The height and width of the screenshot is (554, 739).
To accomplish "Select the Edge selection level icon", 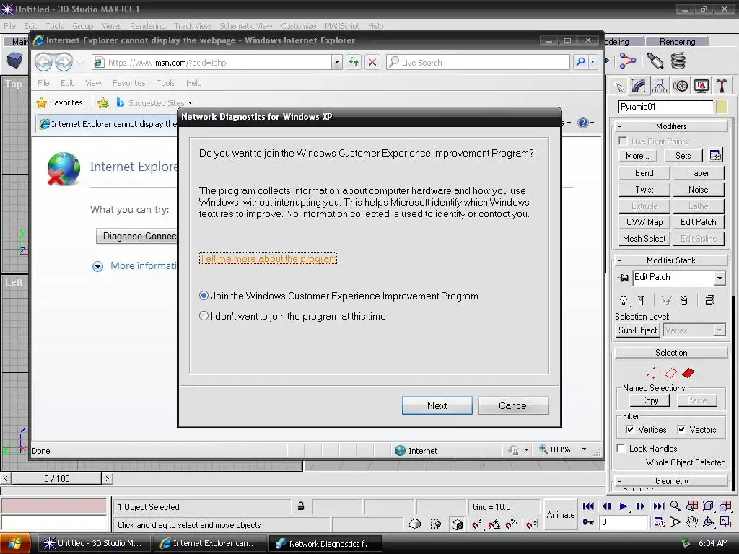I will (x=670, y=373).
